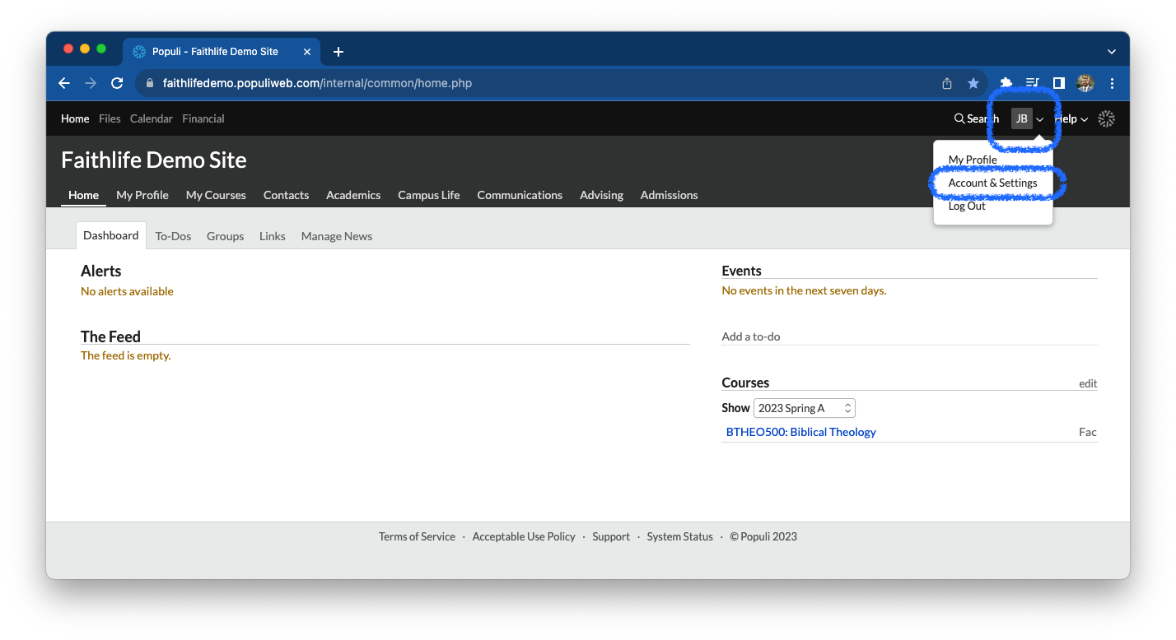
Task: Select Log Out from the user menu
Action: 967,206
